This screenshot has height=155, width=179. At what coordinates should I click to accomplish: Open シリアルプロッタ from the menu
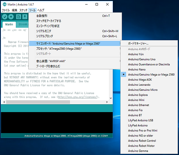75,36
